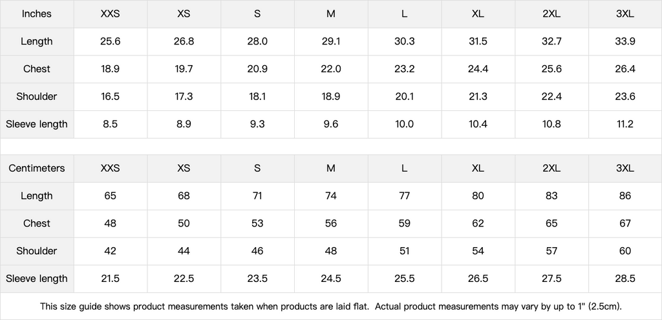This screenshot has height=320, width=662.
Task: Click the size guide disclaimer note text
Action: (x=331, y=306)
